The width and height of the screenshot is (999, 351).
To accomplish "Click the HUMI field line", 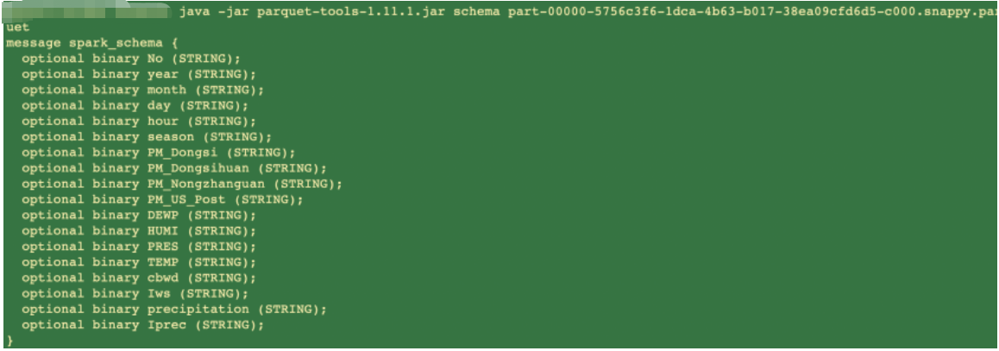I will pyautogui.click(x=139, y=231).
